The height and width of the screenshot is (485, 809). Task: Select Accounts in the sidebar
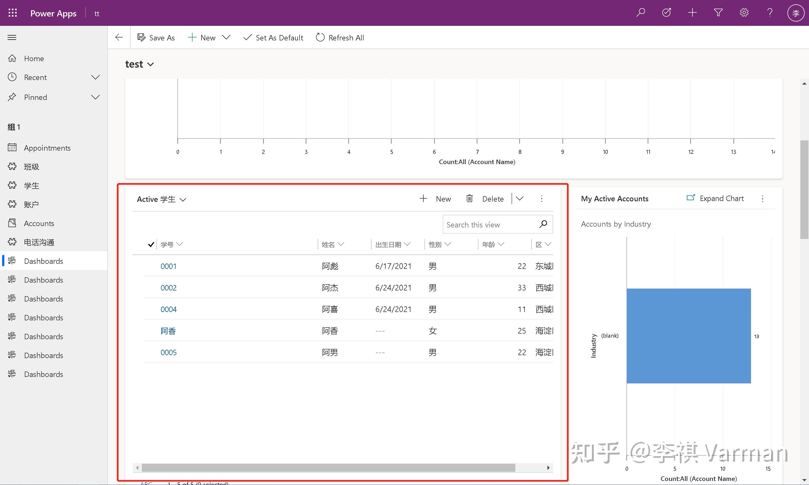click(39, 224)
